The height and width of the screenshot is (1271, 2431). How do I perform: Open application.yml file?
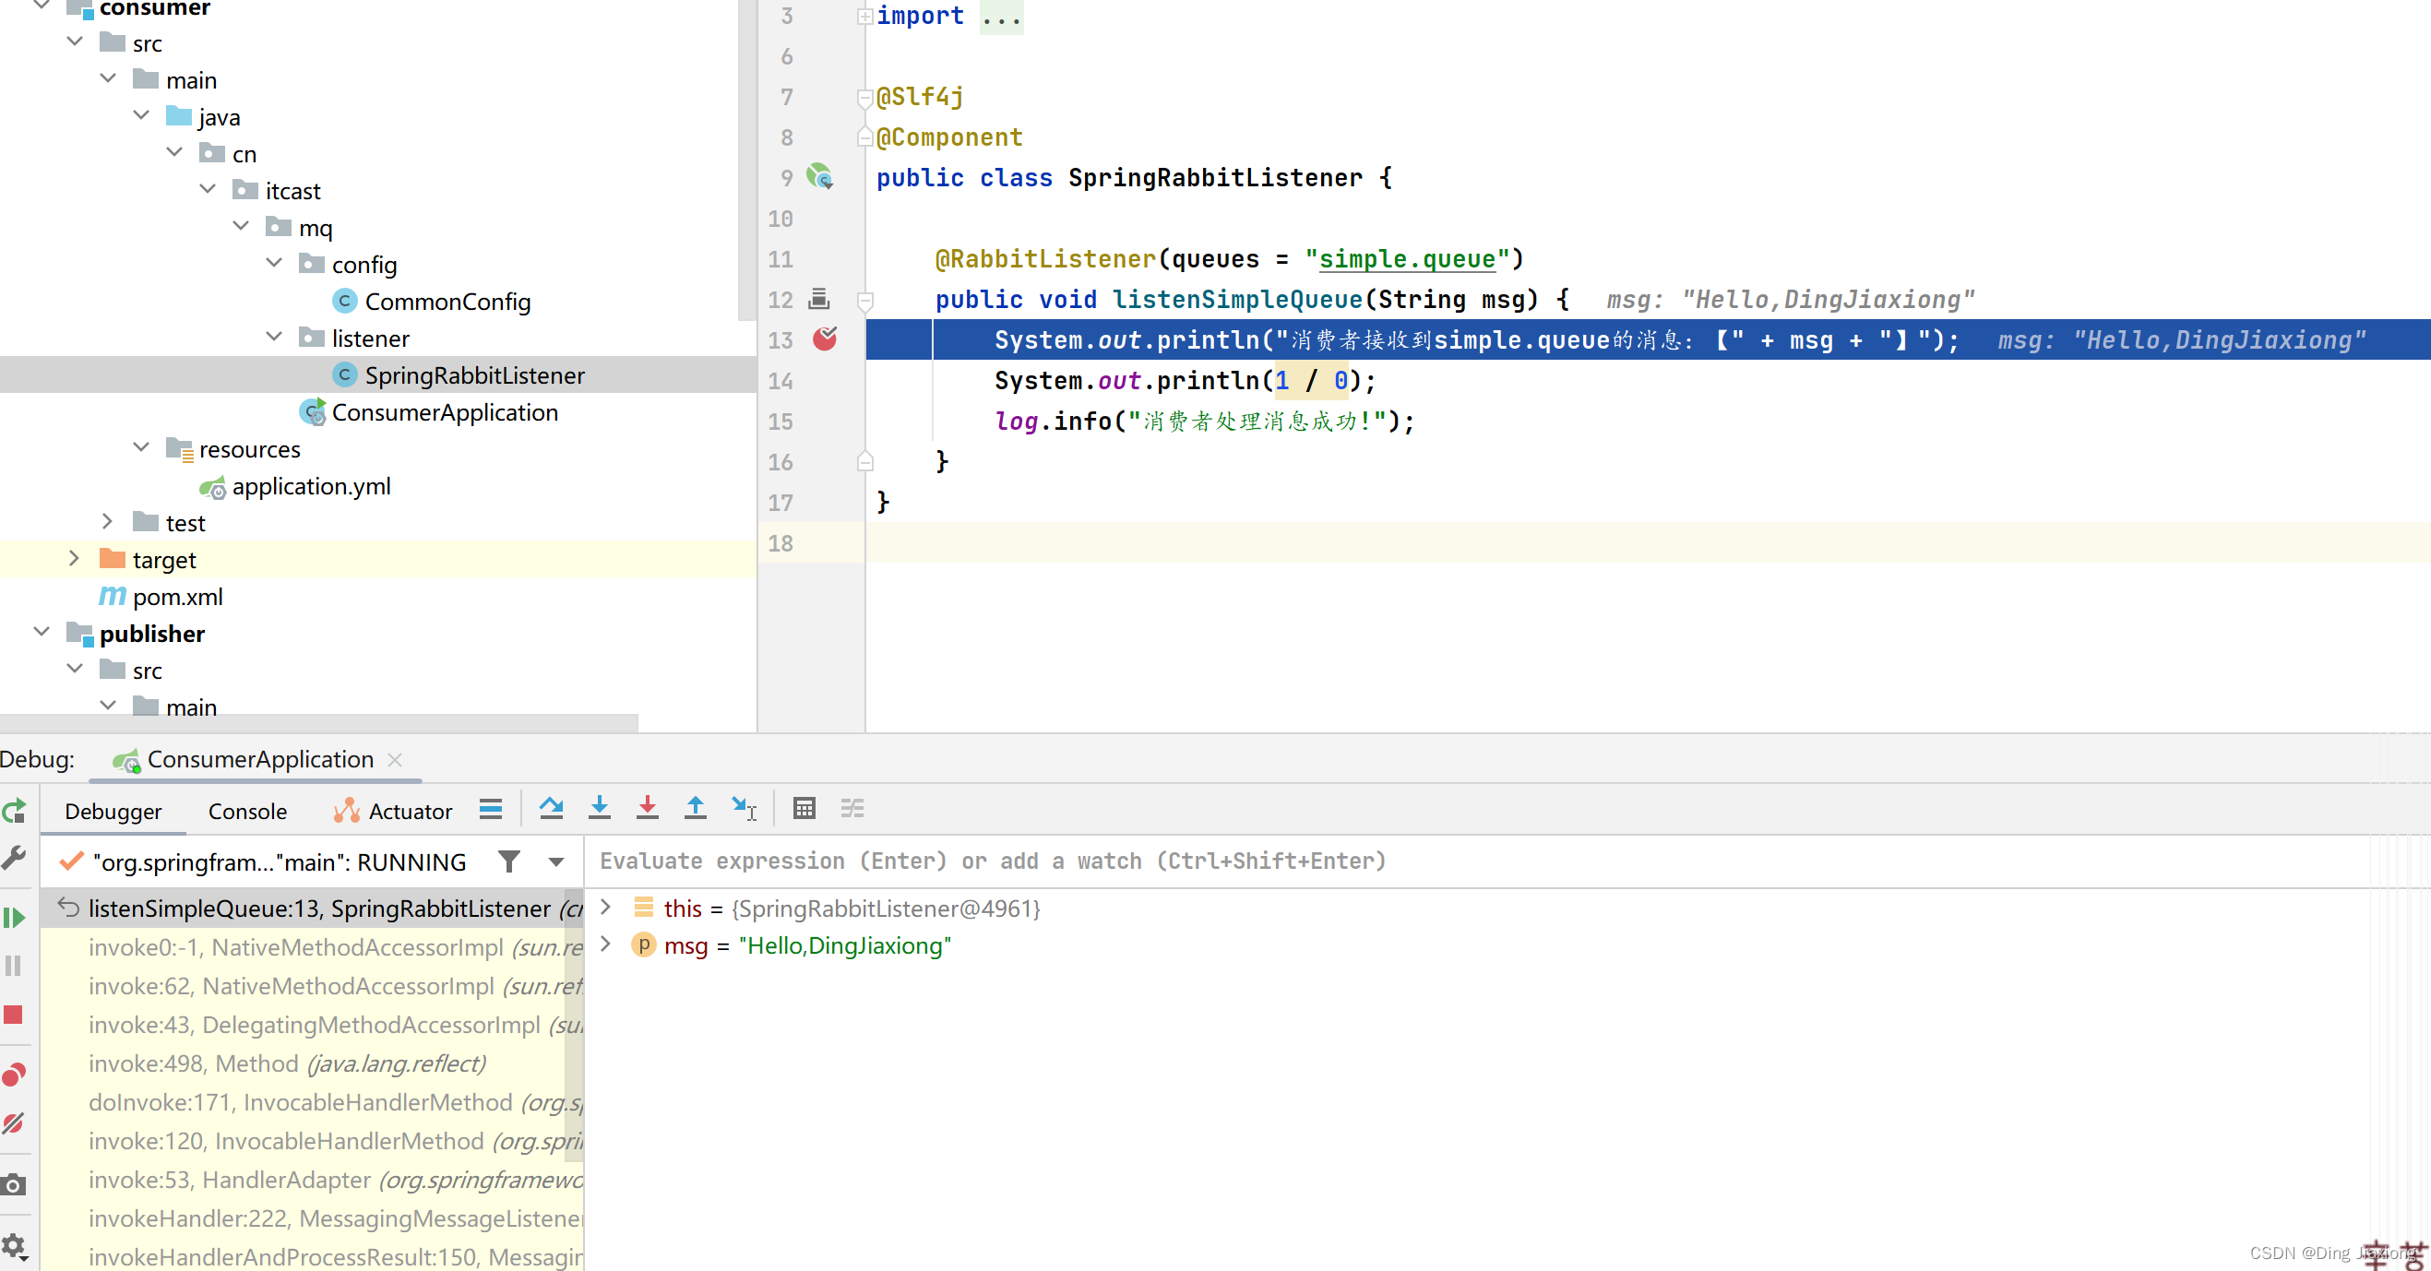[295, 486]
